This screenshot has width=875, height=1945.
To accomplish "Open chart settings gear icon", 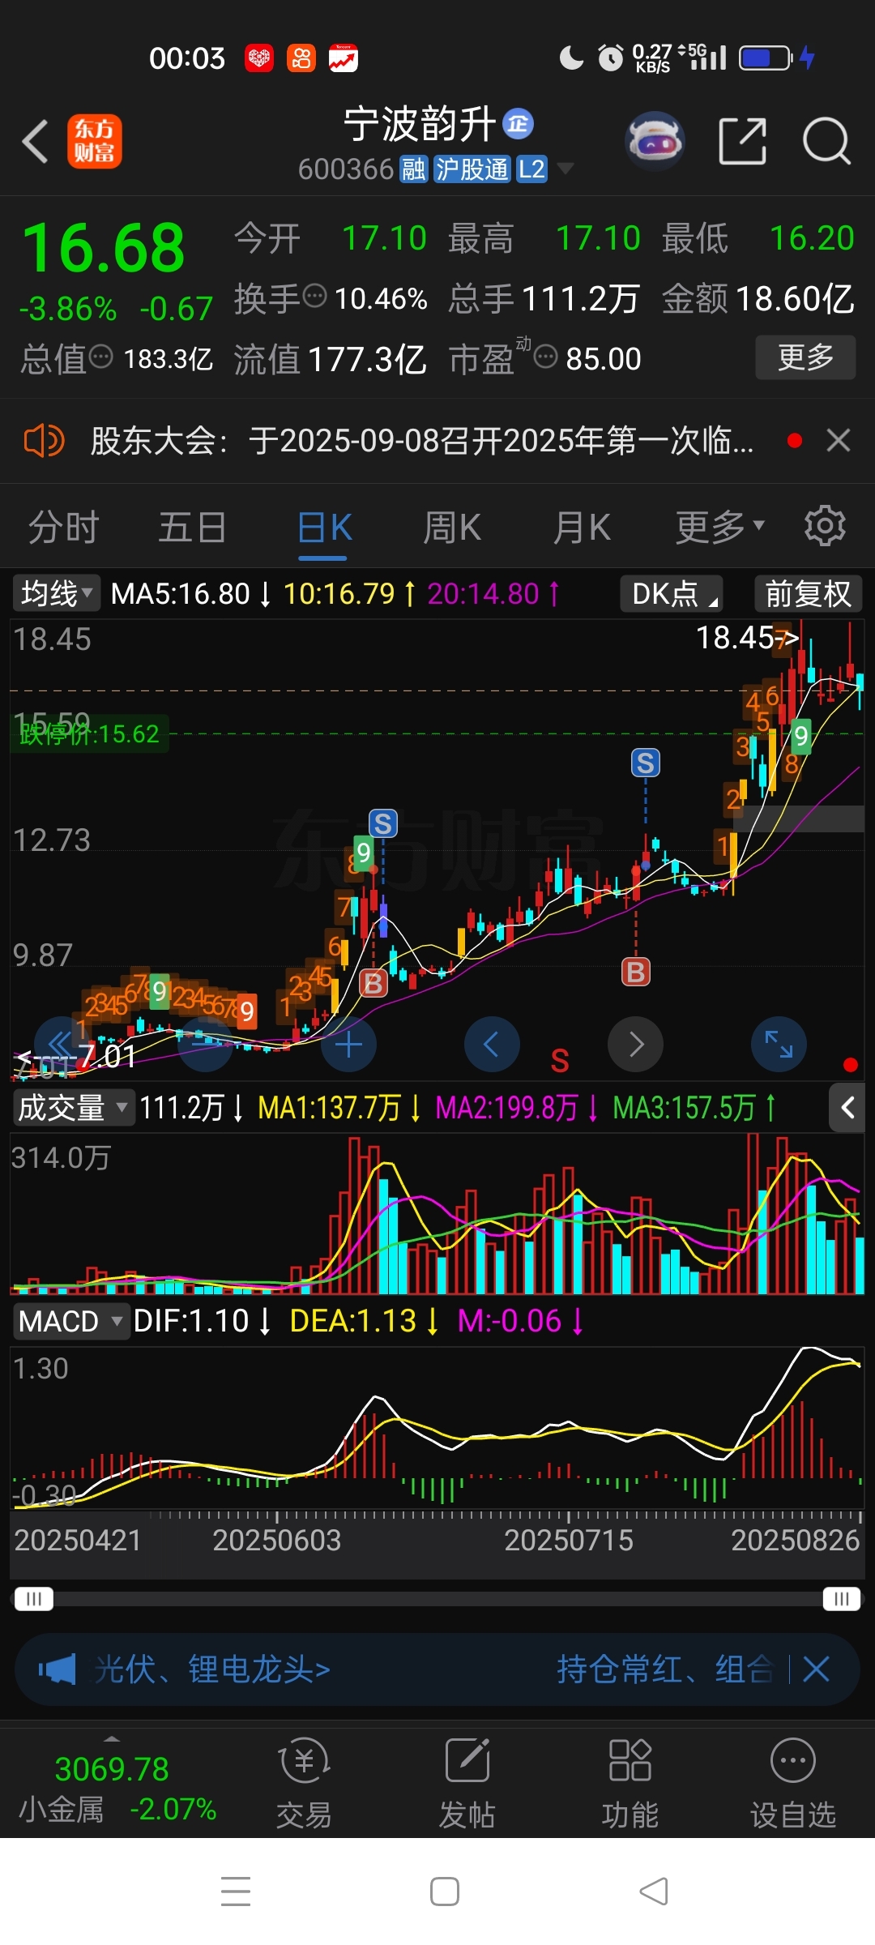I will pyautogui.click(x=825, y=526).
